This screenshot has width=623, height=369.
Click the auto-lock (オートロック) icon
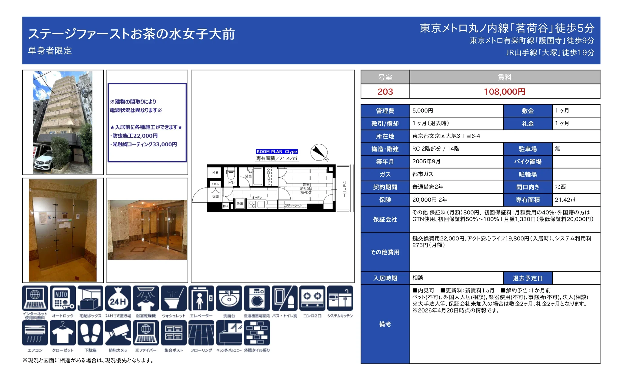point(63,299)
